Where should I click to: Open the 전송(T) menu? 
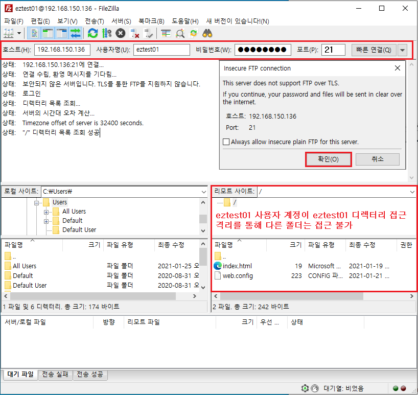[x=95, y=21]
